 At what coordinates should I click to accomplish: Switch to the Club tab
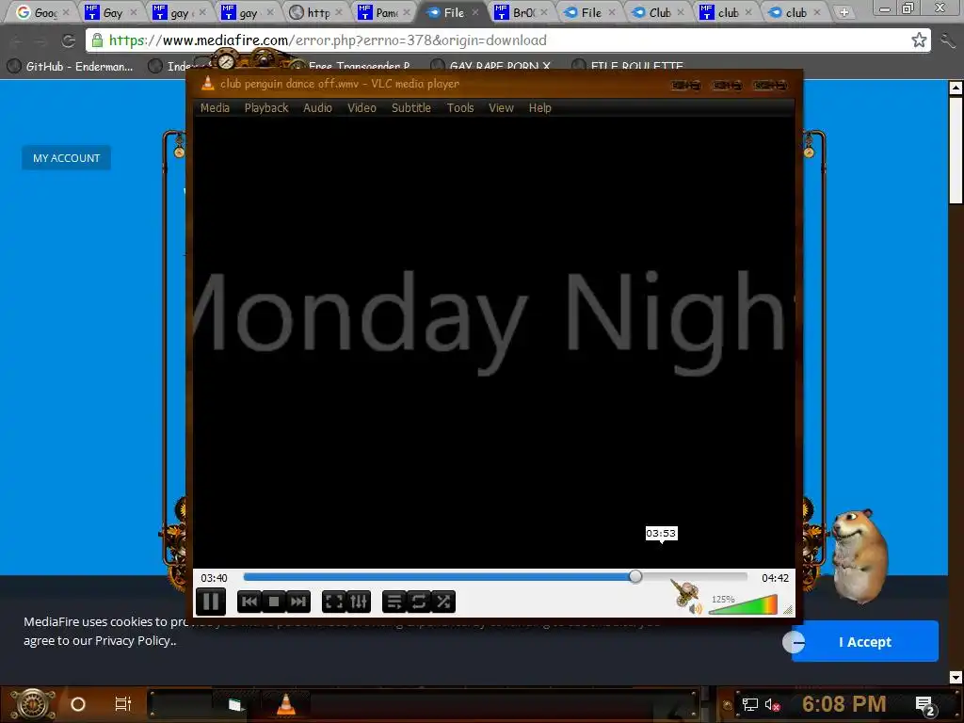(x=656, y=12)
